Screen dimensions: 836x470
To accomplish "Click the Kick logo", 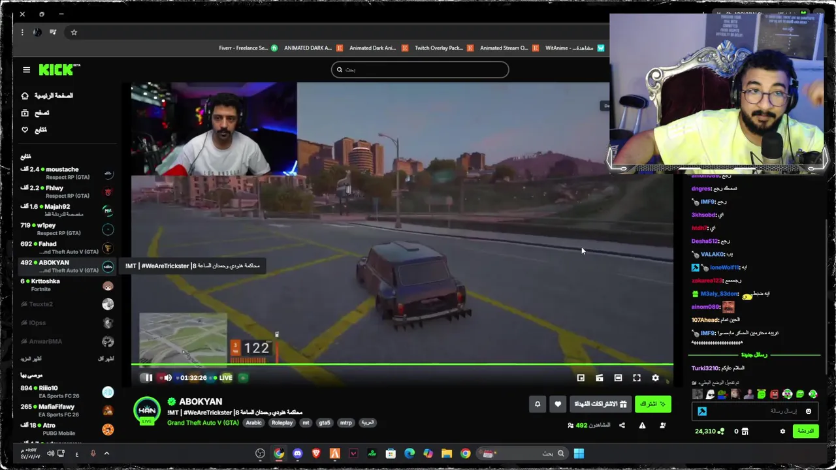I will pyautogui.click(x=59, y=70).
